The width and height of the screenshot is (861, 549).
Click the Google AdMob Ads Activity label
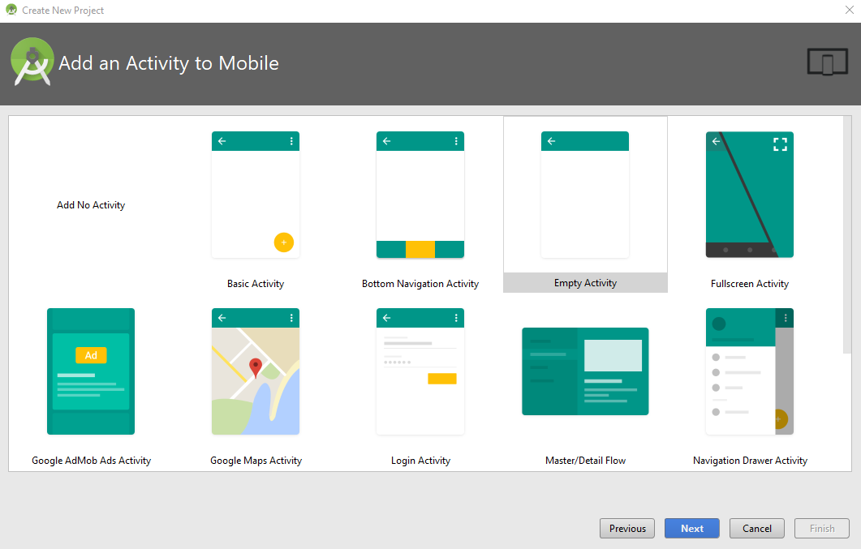[91, 461]
